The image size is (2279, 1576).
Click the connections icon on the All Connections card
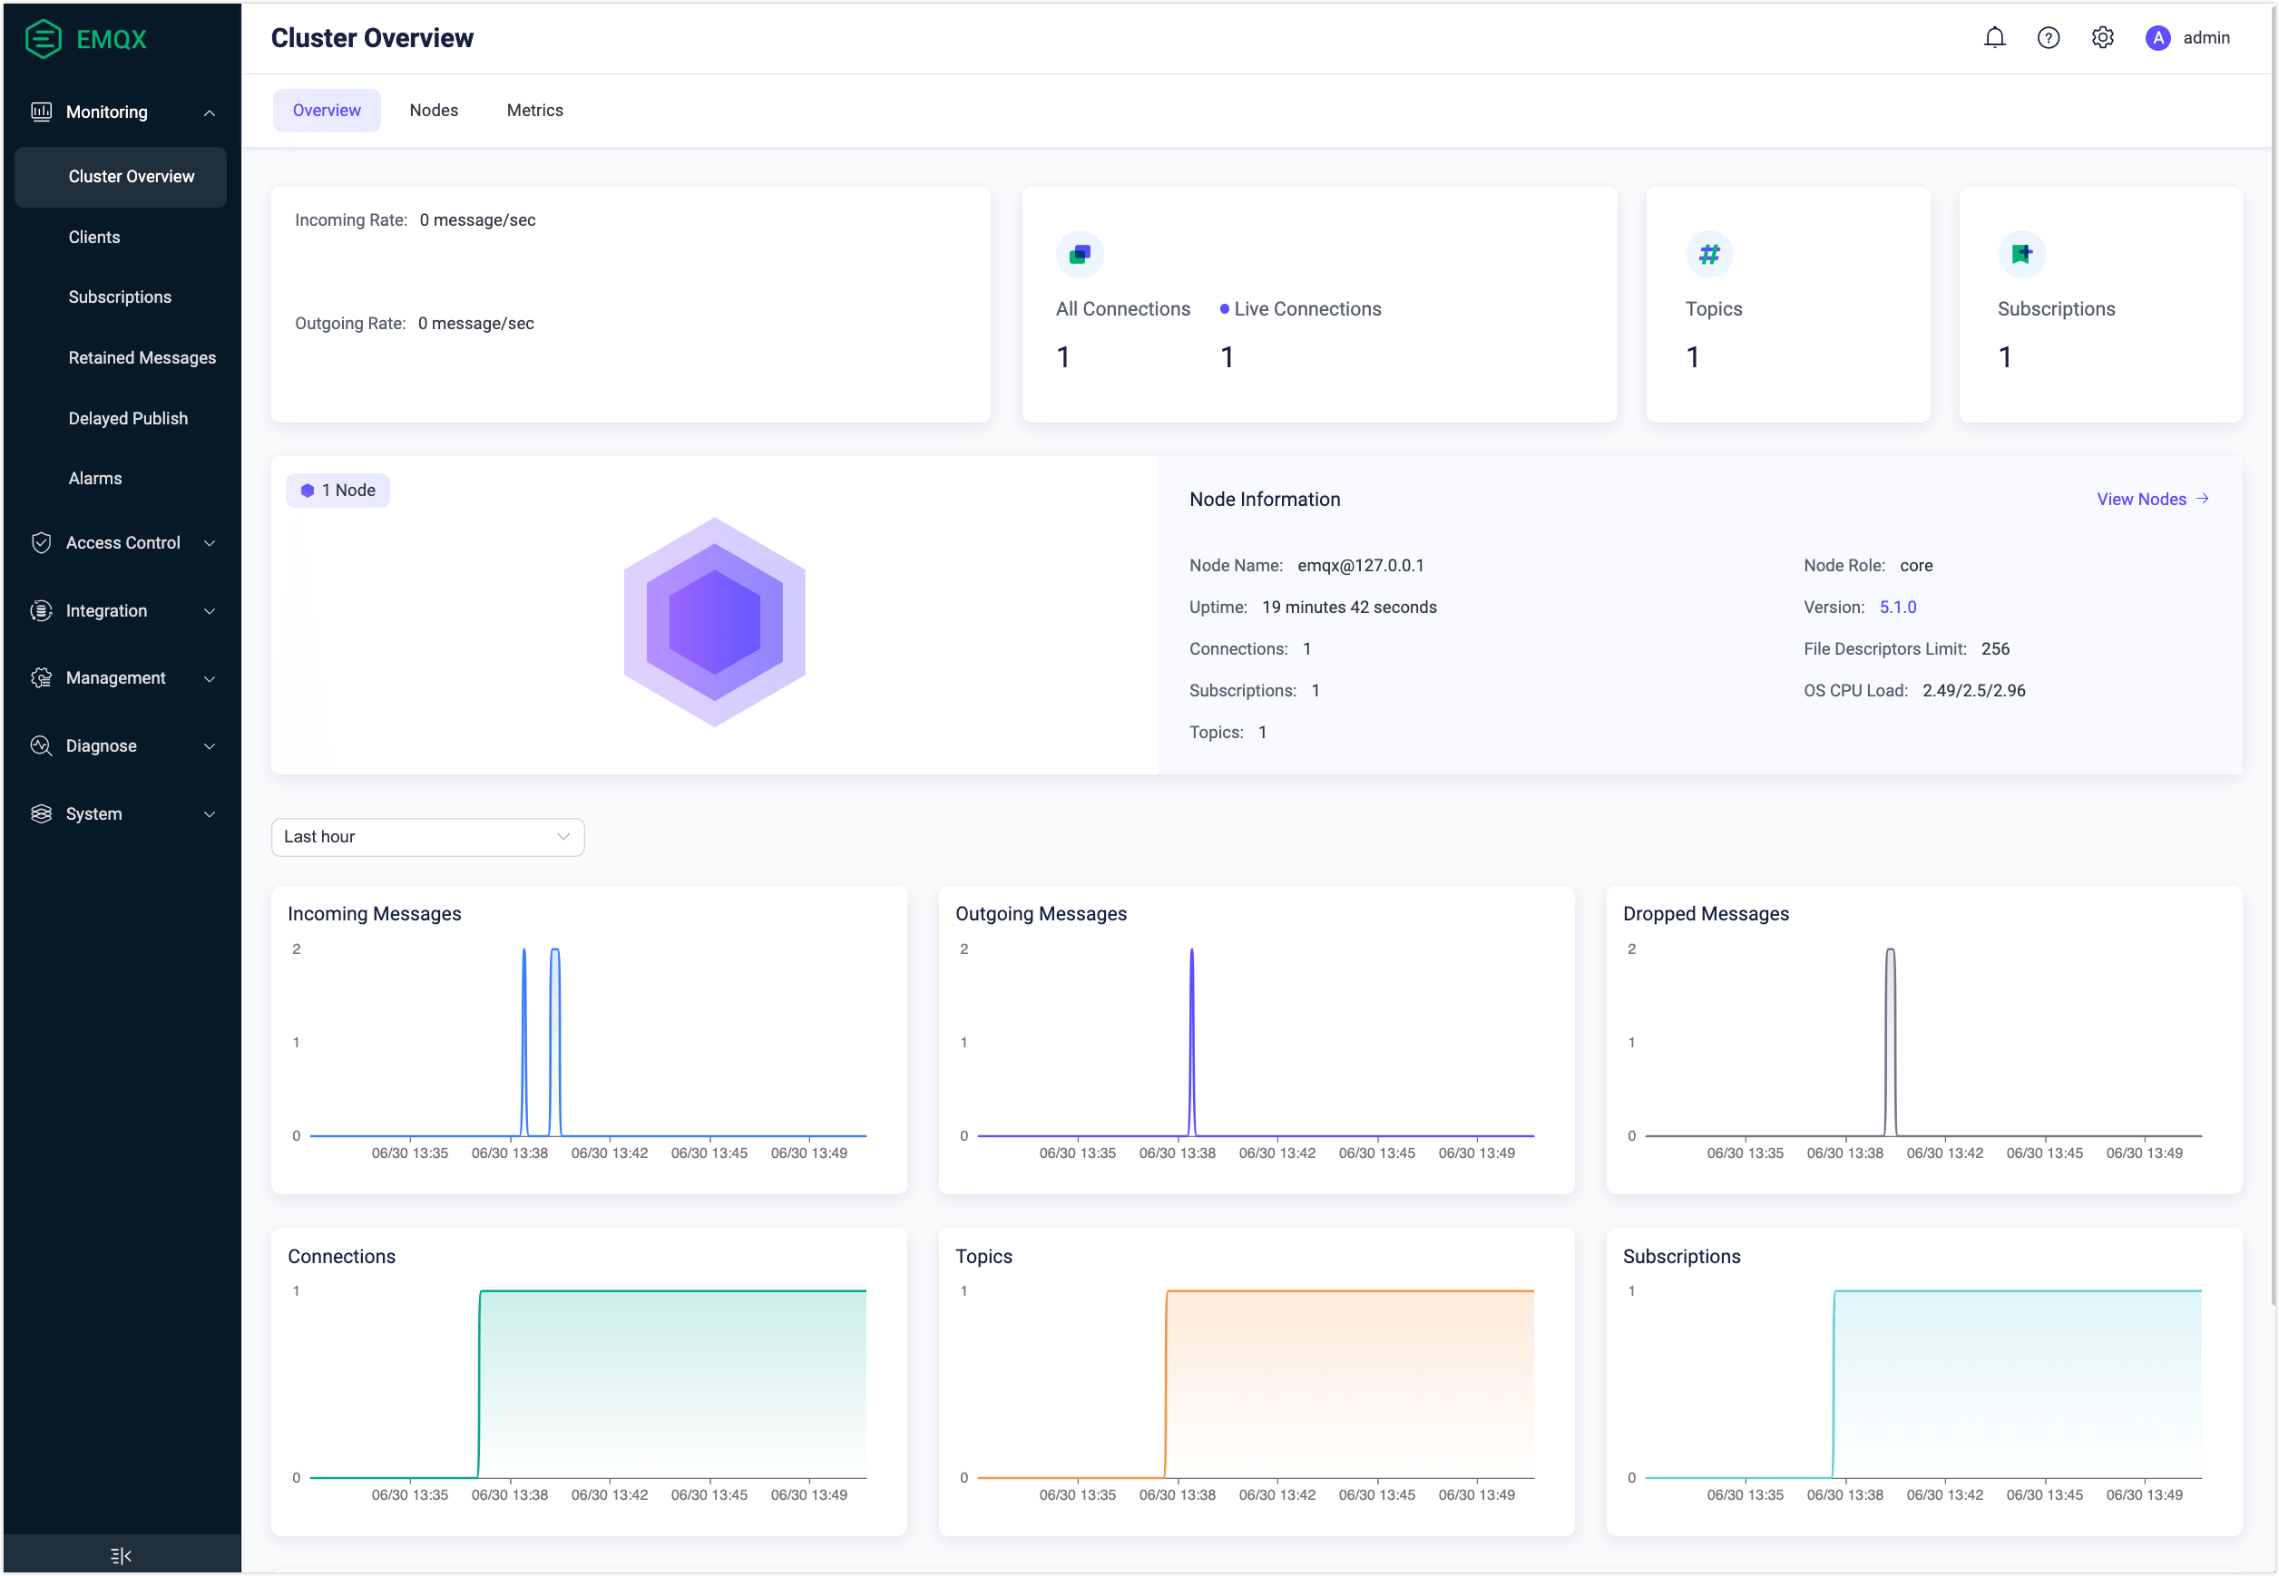point(1080,254)
